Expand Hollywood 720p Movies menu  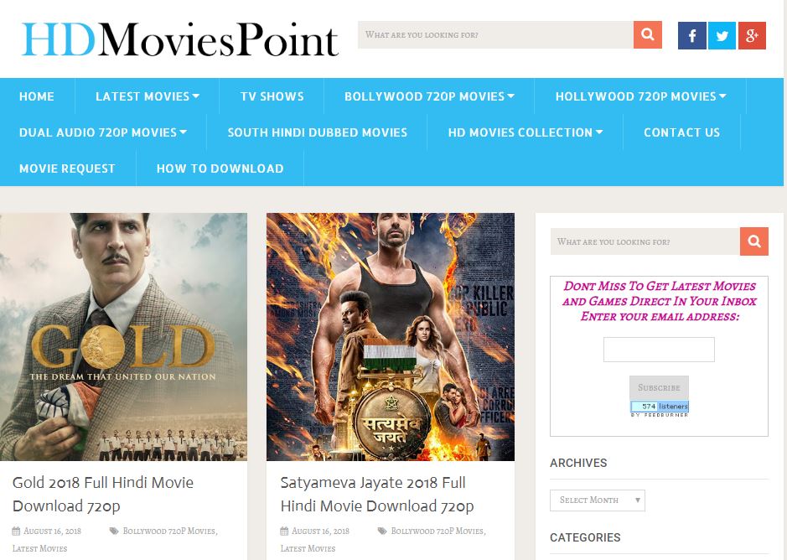(639, 96)
